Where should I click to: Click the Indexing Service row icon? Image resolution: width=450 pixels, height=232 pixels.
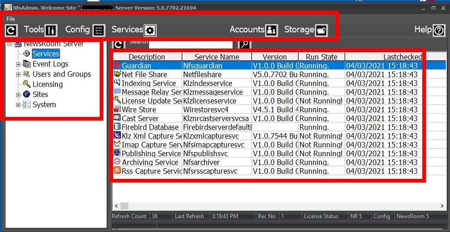(x=117, y=83)
